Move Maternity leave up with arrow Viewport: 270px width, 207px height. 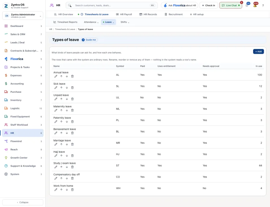pos(61,110)
